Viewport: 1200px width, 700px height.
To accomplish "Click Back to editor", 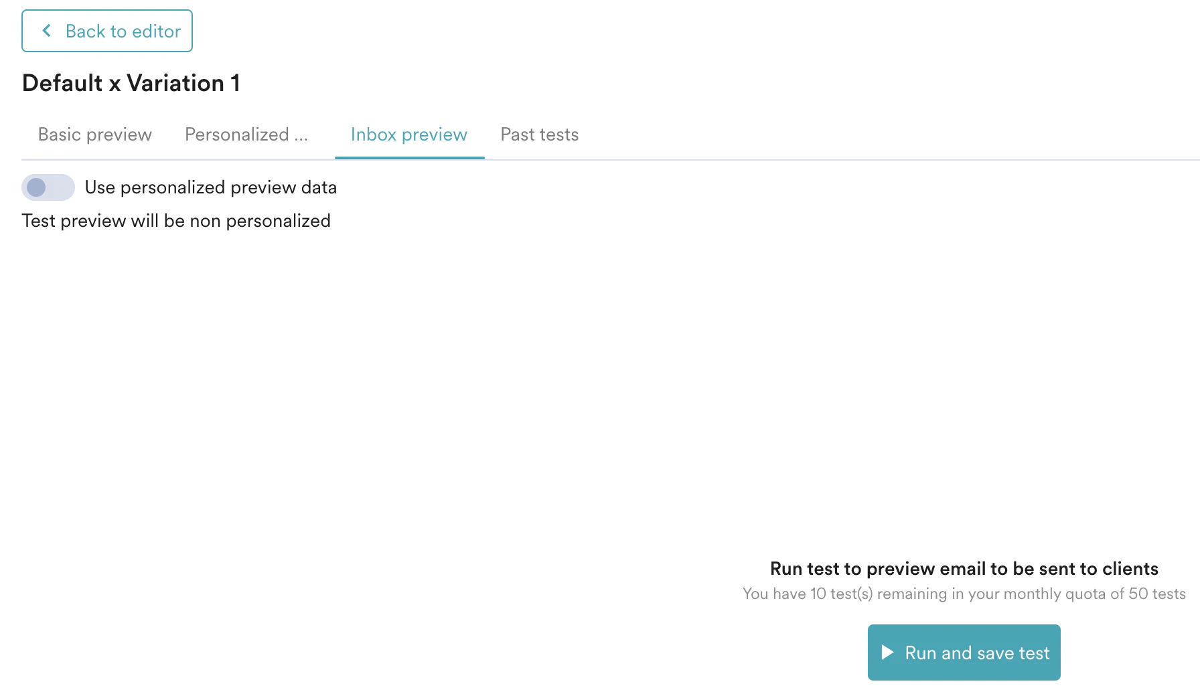I will (x=107, y=30).
